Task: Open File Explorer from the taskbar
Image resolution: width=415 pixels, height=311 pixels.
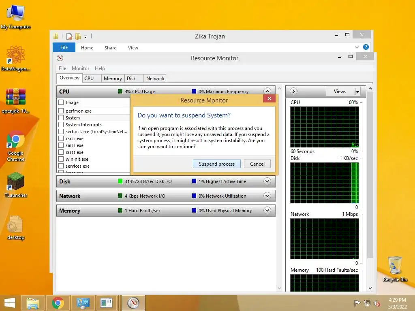Action: [32, 303]
